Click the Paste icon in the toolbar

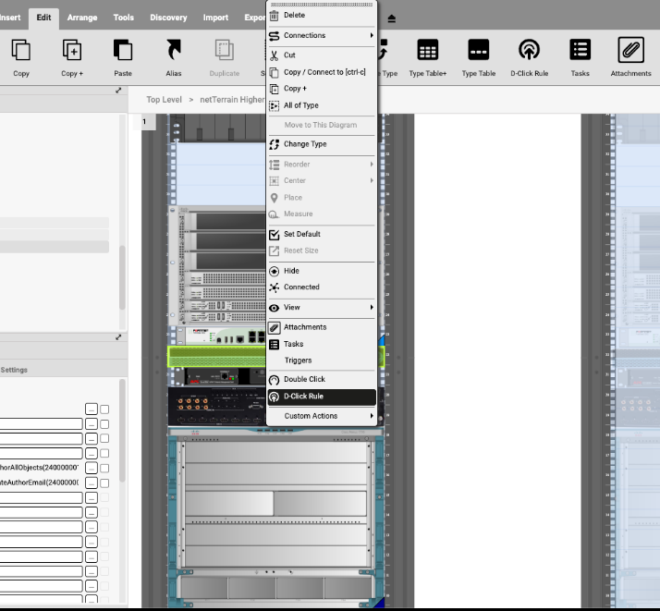[x=123, y=51]
